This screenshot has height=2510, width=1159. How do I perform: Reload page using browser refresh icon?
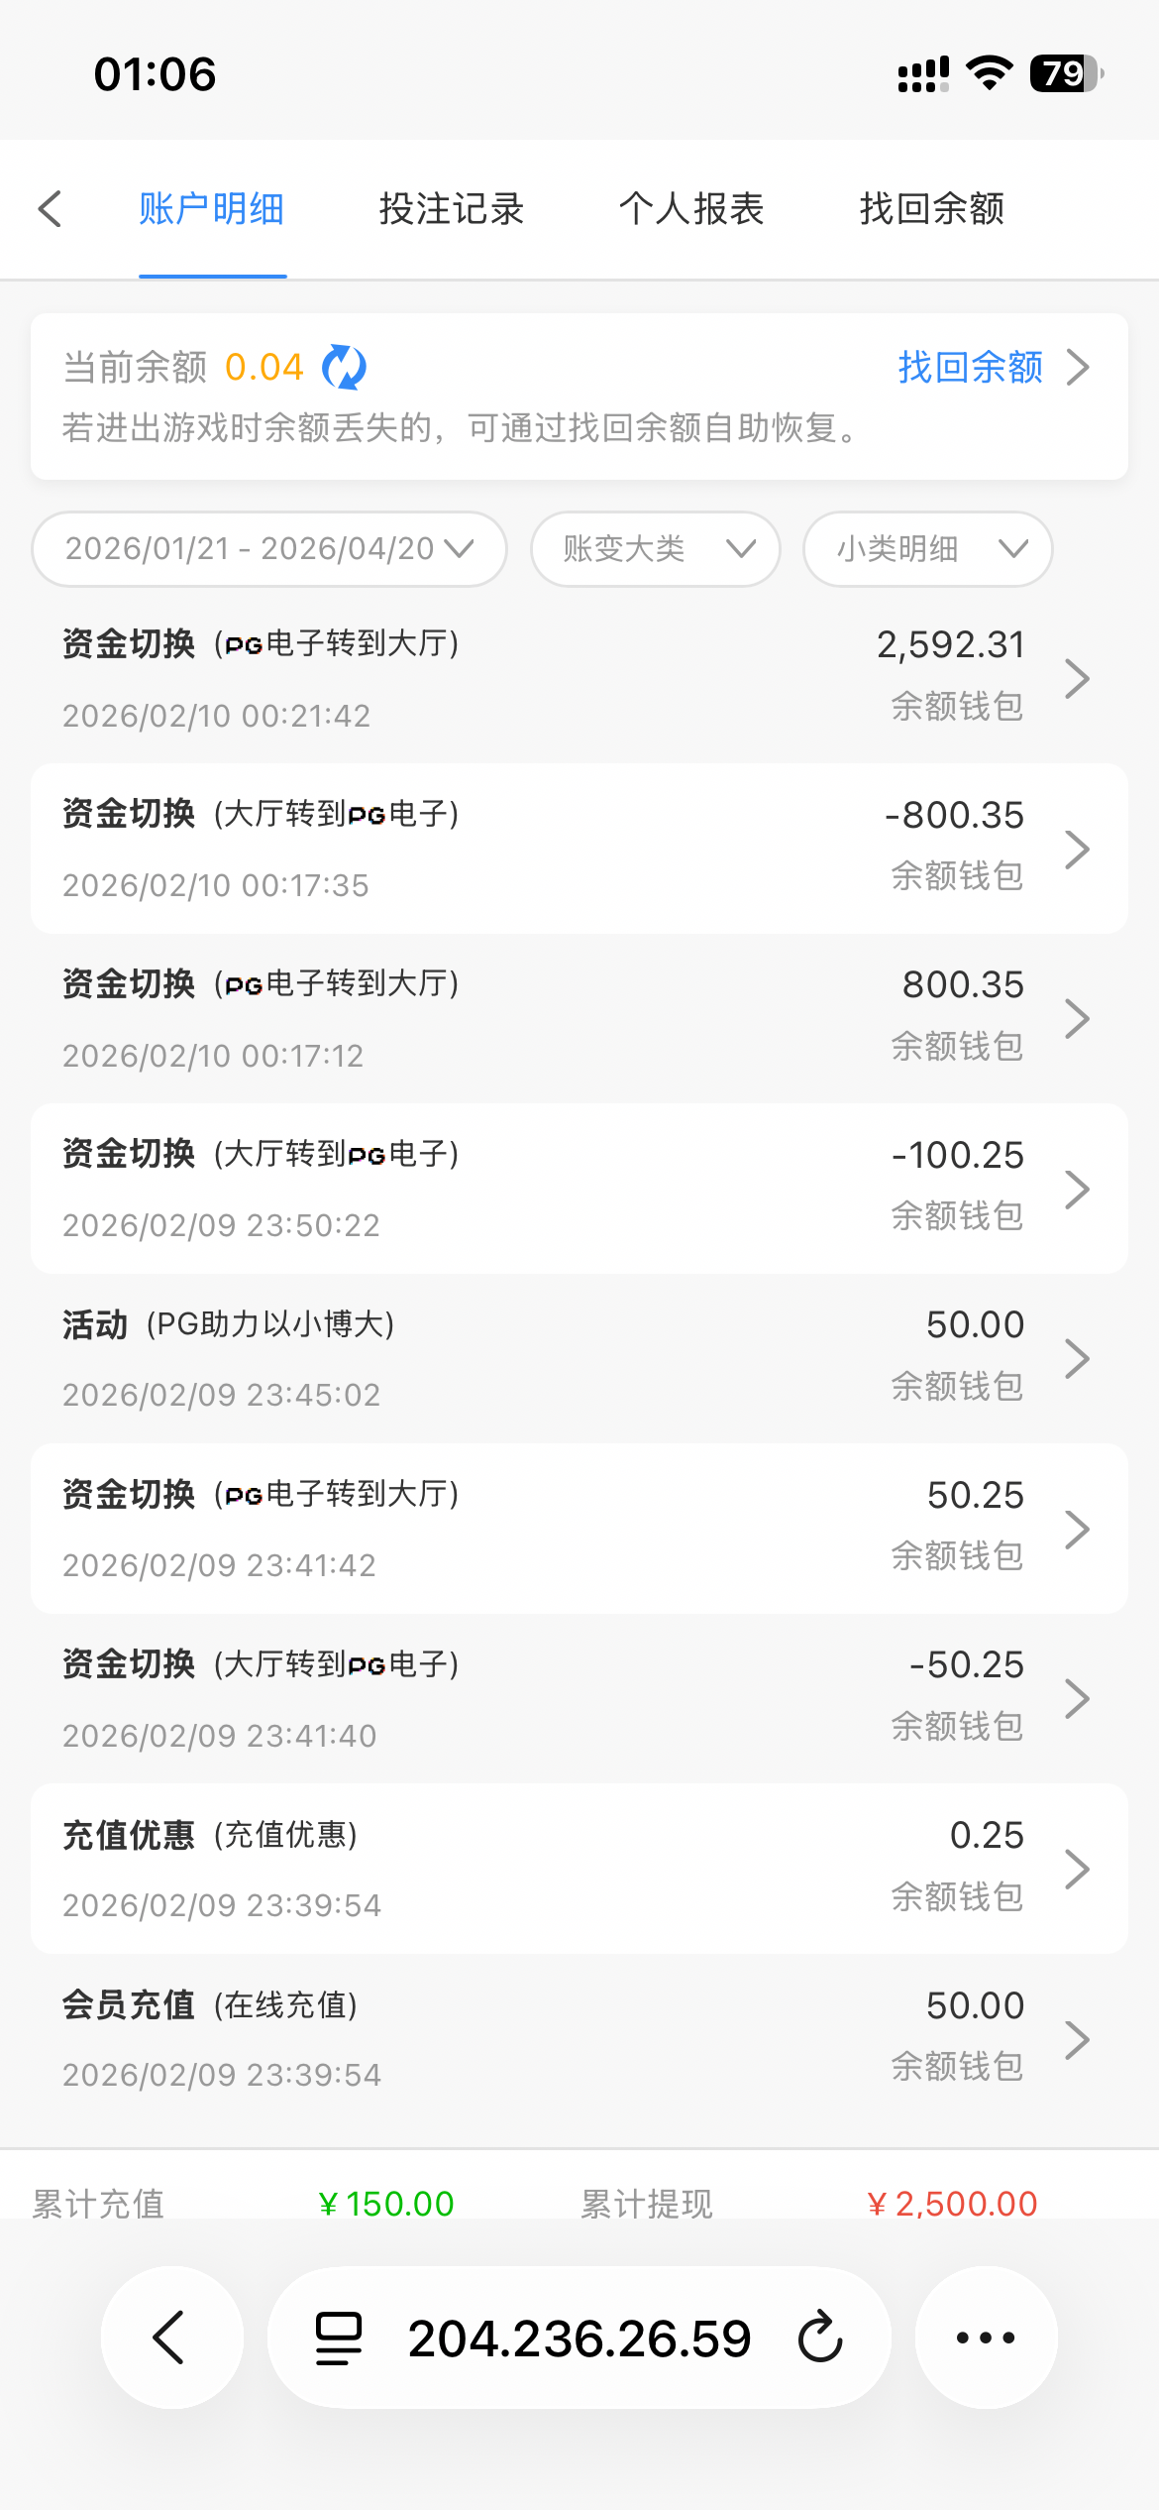coord(820,2338)
